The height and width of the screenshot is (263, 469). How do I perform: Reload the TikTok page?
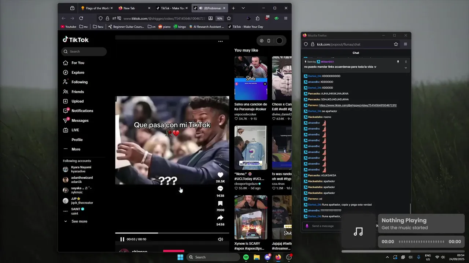[81, 18]
